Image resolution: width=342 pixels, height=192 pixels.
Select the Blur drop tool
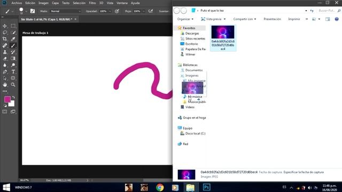5,65
